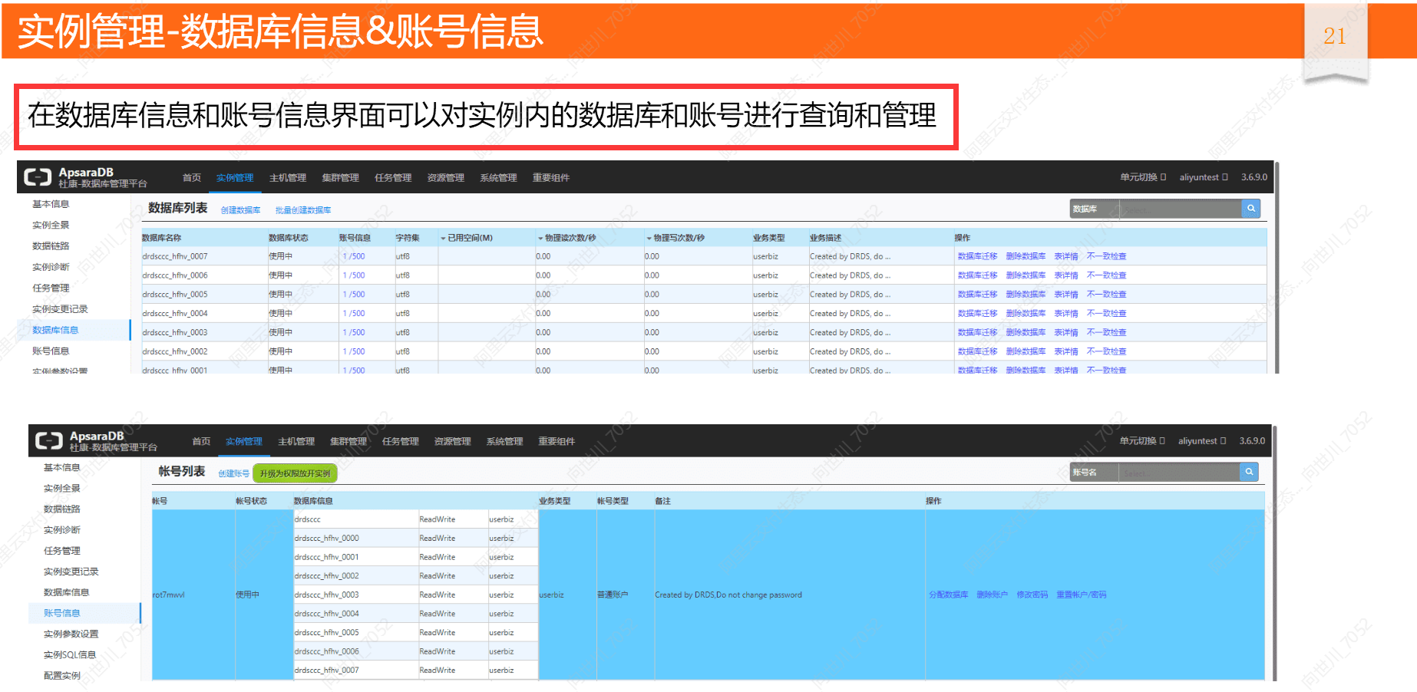1417x692 pixels.
Task: Click 修改密码 for account rot7mwvl
Action: pos(1032,595)
